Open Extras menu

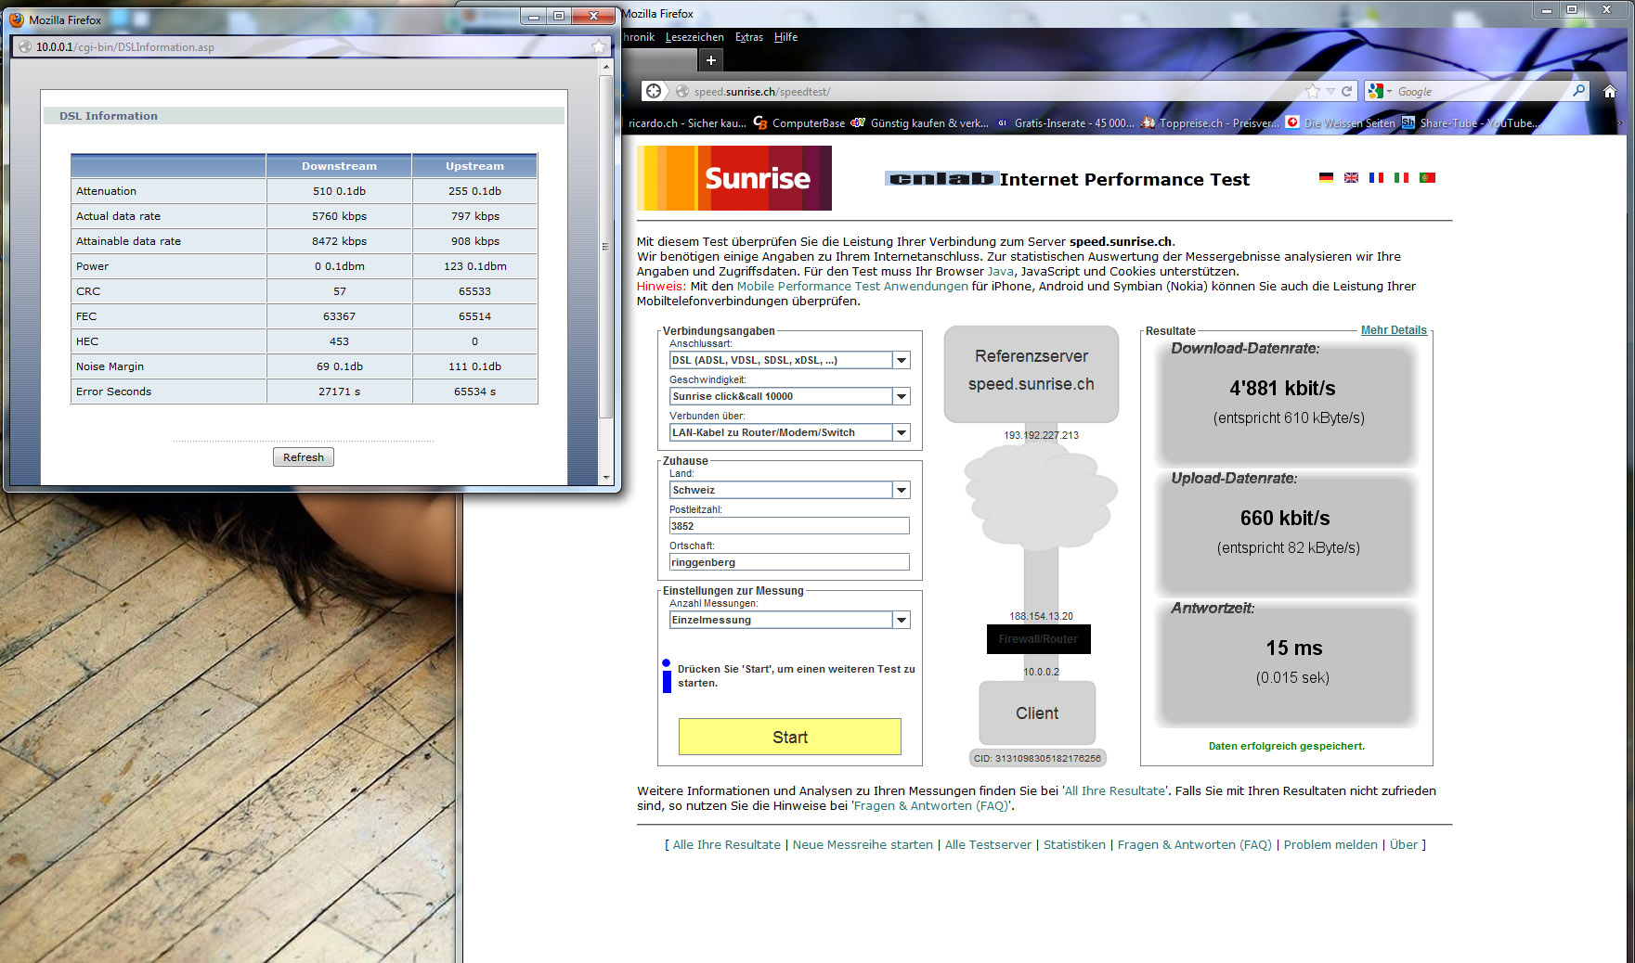(x=749, y=37)
